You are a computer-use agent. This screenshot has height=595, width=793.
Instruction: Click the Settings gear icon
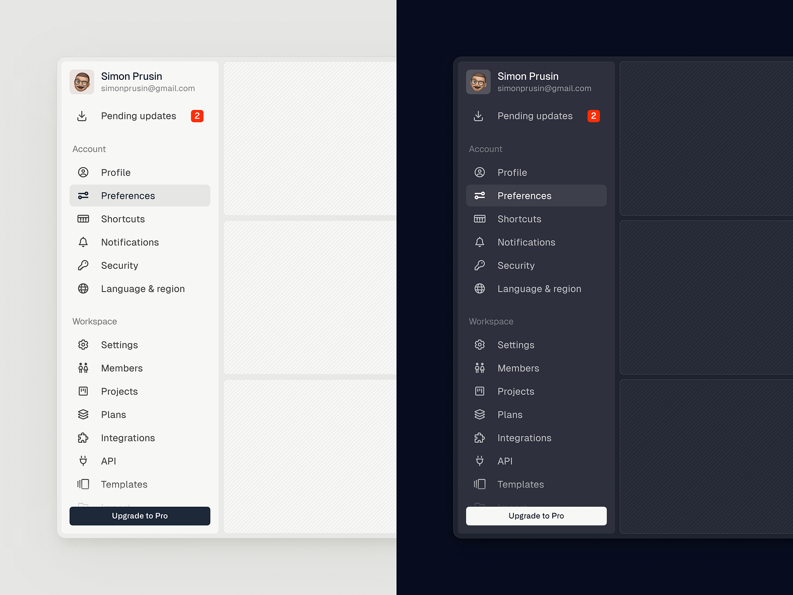click(x=83, y=345)
